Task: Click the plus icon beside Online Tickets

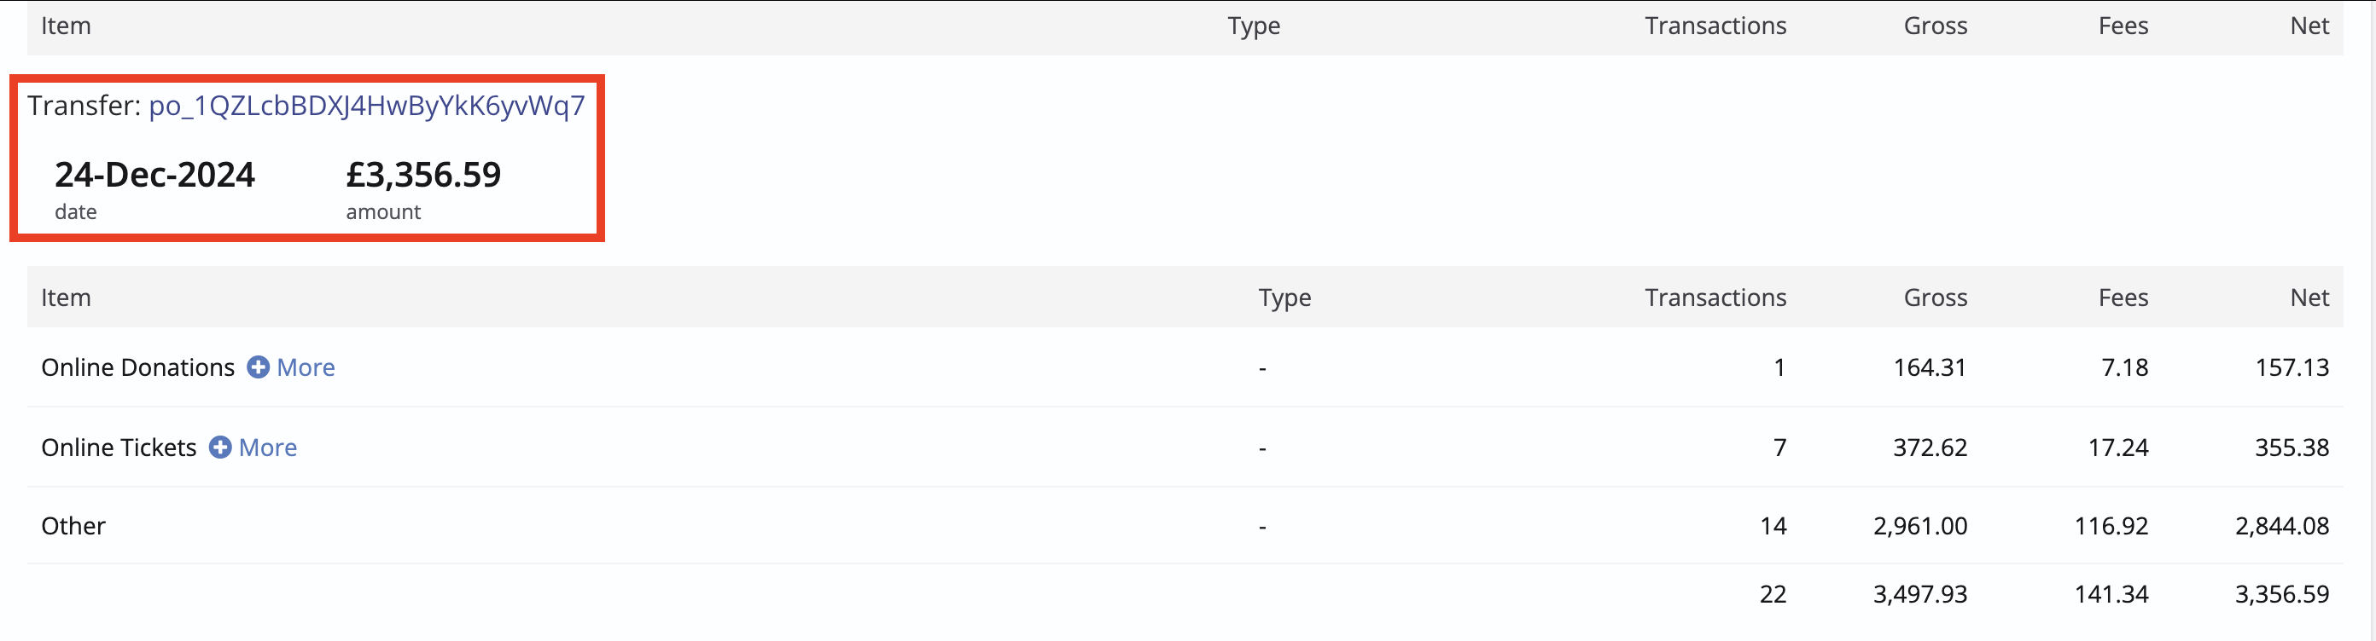Action: [x=220, y=447]
